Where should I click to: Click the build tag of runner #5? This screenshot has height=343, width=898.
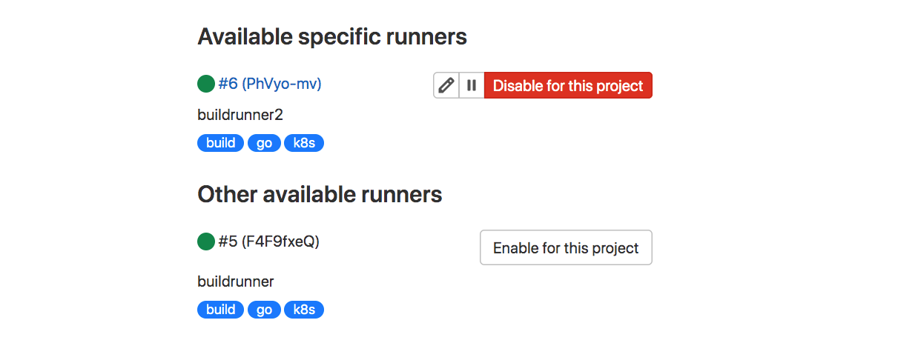[221, 310]
